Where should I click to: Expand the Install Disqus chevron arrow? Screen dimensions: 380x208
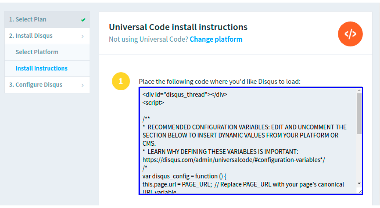tap(83, 36)
